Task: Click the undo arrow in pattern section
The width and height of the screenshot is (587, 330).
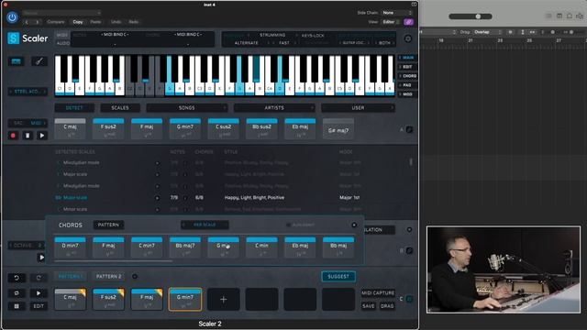Action: pyautogui.click(x=17, y=278)
